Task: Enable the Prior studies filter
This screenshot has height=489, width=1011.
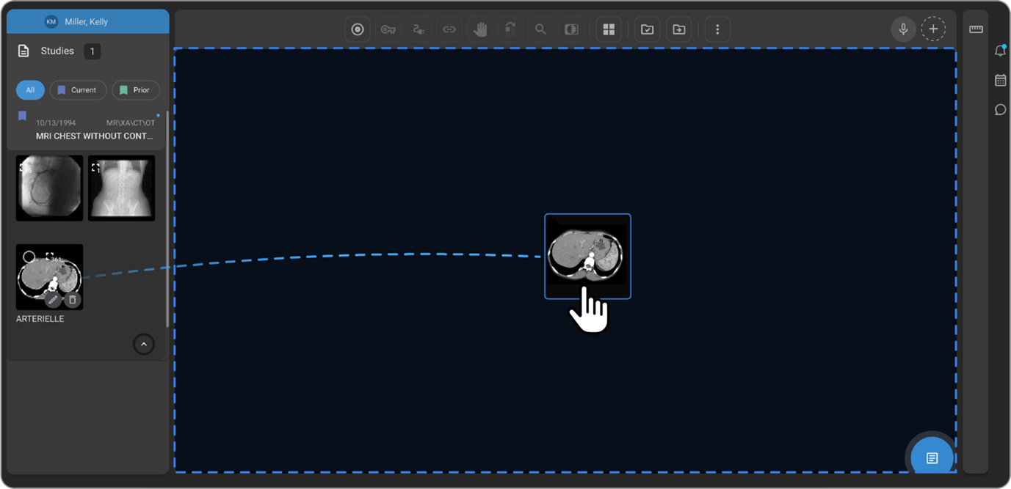Action: pyautogui.click(x=135, y=90)
